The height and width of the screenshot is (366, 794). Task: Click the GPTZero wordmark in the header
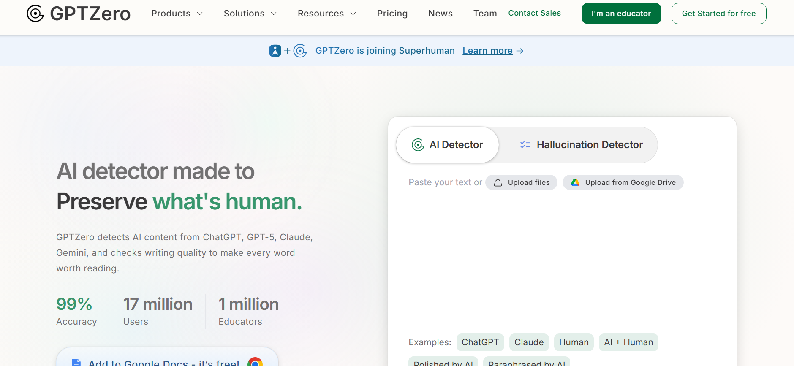90,14
